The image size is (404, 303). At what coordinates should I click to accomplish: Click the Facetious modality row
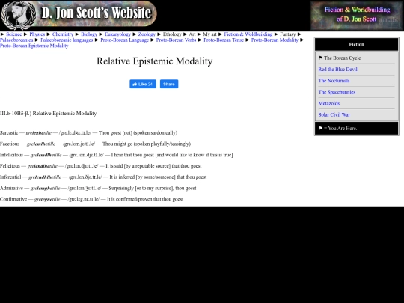click(95, 144)
